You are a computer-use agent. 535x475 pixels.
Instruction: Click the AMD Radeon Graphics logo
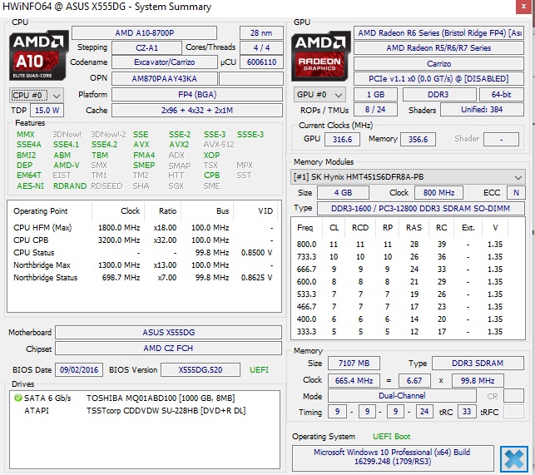pos(320,57)
